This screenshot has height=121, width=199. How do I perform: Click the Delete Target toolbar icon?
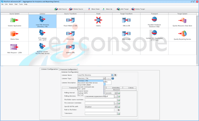[133, 9]
